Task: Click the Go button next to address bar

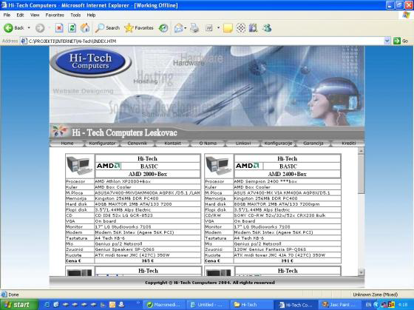Action: point(401,41)
